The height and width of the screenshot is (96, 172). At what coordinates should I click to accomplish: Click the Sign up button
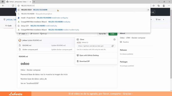pyautogui.click(x=152, y=12)
